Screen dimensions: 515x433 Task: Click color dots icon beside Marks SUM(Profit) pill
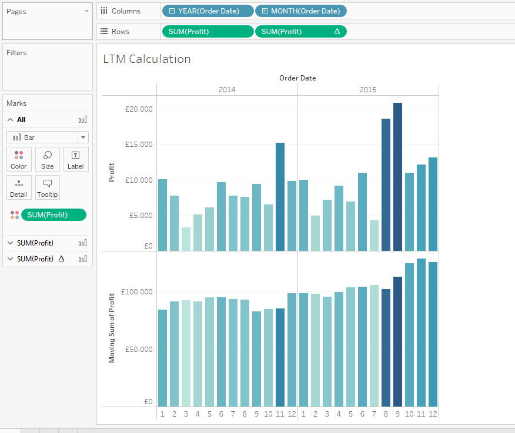point(15,215)
